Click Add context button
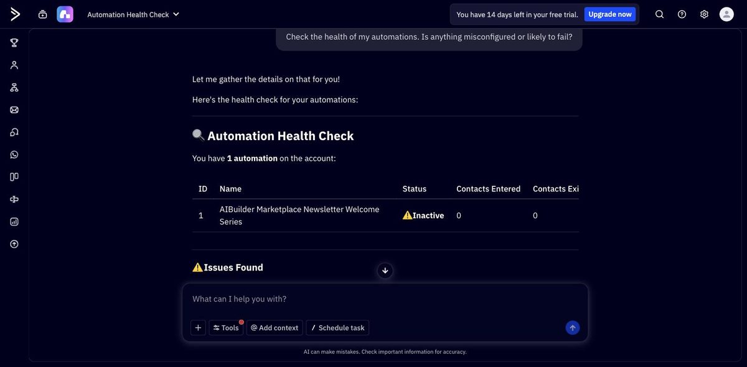The width and height of the screenshot is (747, 367). (x=275, y=328)
